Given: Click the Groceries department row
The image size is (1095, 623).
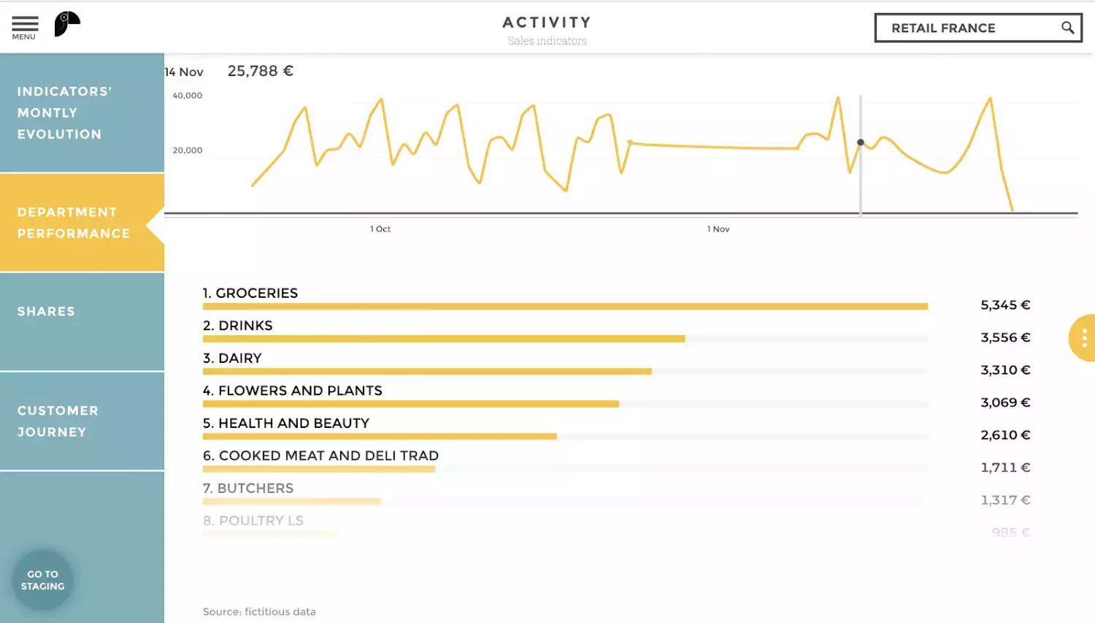Looking at the screenshot, I should pos(250,294).
